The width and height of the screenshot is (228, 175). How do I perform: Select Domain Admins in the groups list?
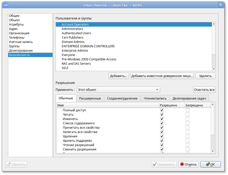73,42
